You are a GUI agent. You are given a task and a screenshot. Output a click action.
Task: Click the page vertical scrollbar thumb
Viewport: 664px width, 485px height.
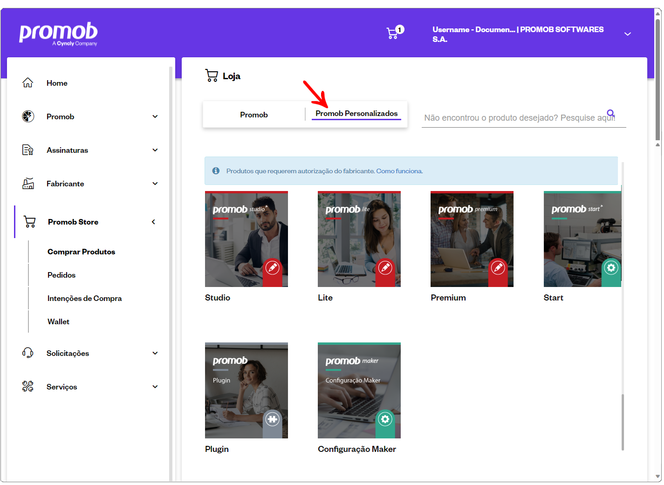658,79
